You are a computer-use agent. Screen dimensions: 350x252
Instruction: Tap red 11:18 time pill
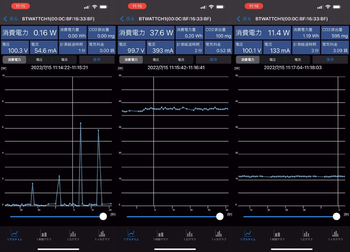[254, 6]
